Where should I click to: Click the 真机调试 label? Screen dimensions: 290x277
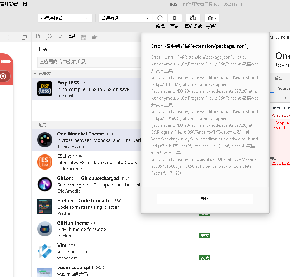193,27
